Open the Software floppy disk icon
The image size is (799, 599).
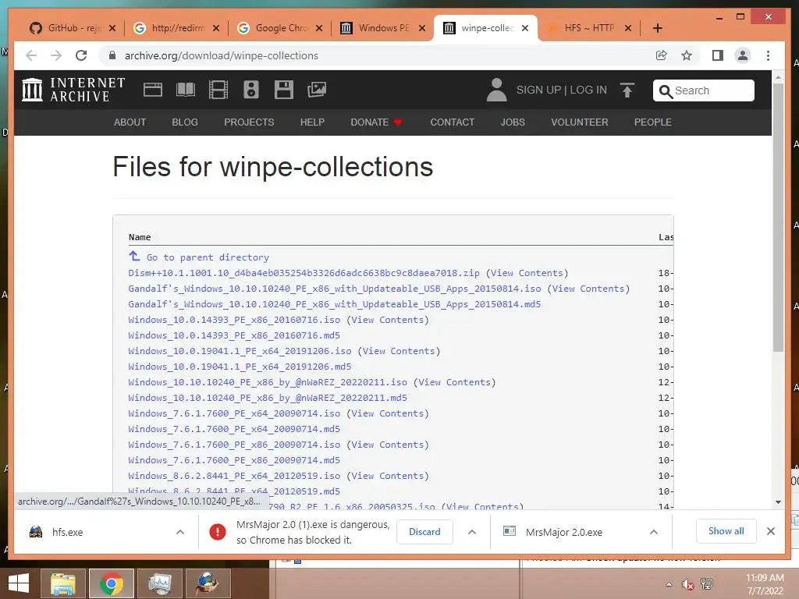284,90
